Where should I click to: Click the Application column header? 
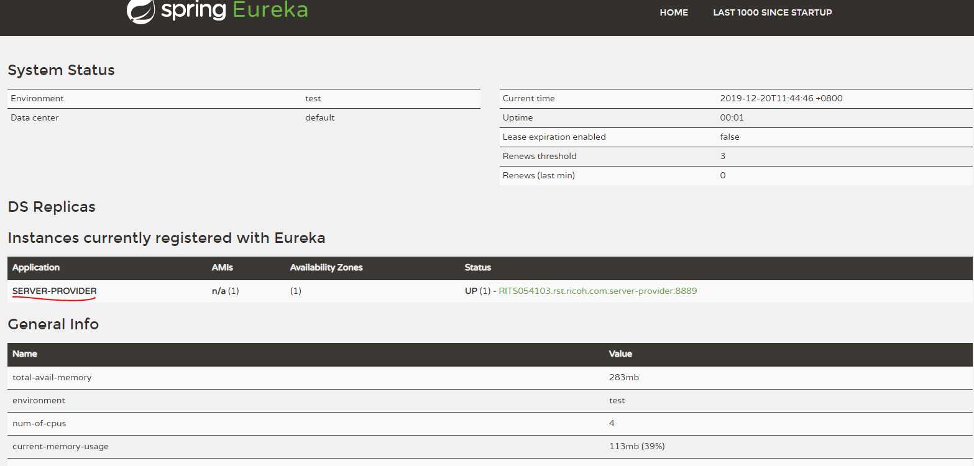click(36, 267)
